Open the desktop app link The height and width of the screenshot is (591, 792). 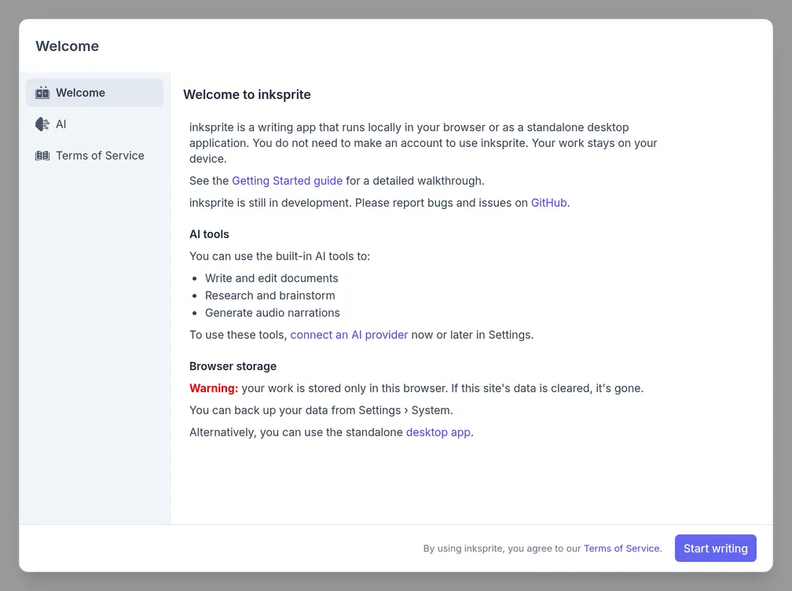438,432
